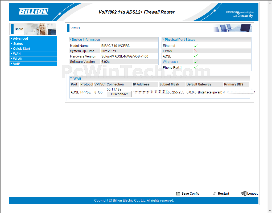Screen dimensions: 272x213
Task: Click the Save Config floppy disk icon
Action: coord(178,194)
